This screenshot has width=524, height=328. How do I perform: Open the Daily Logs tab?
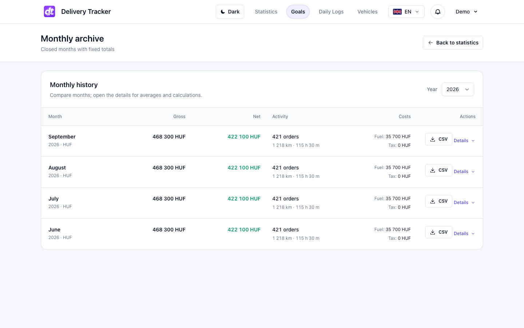point(331,12)
